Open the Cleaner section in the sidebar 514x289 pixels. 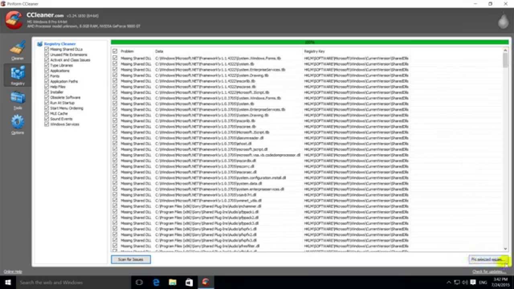(x=17, y=50)
